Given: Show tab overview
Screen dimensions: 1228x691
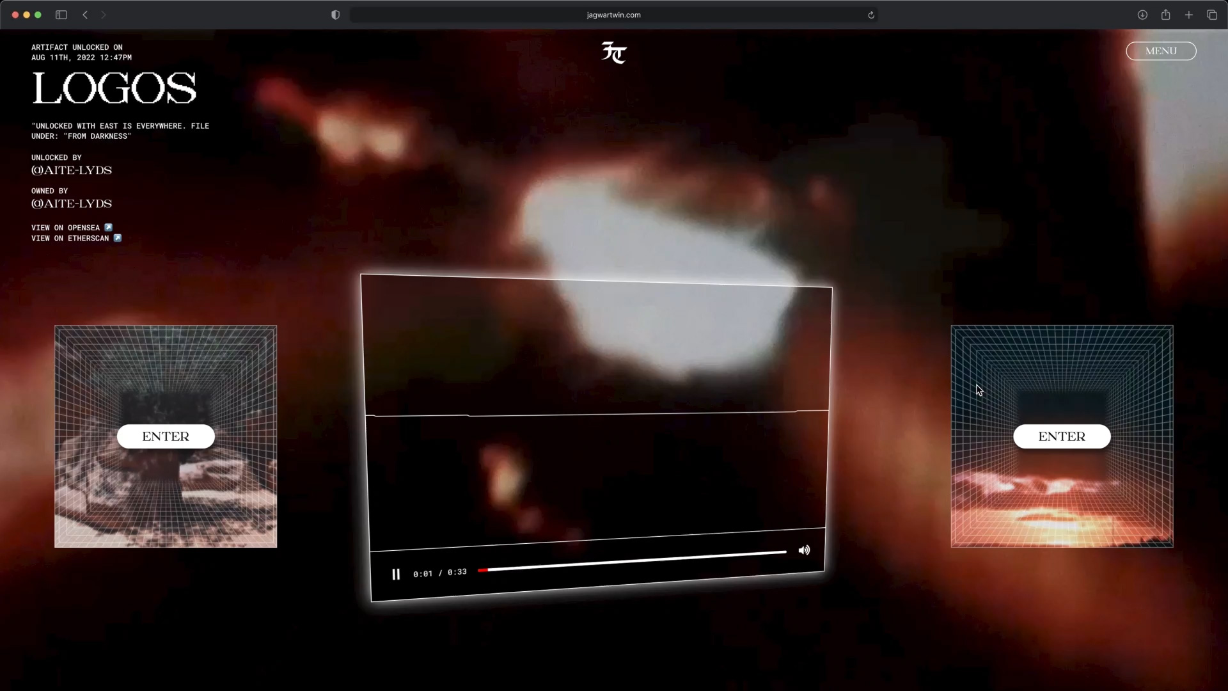Looking at the screenshot, I should [1211, 15].
